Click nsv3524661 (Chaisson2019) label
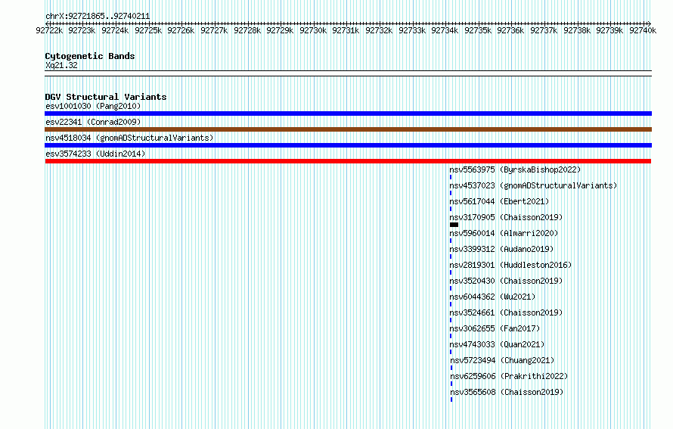Image resolution: width=673 pixels, height=429 pixels. coord(506,312)
